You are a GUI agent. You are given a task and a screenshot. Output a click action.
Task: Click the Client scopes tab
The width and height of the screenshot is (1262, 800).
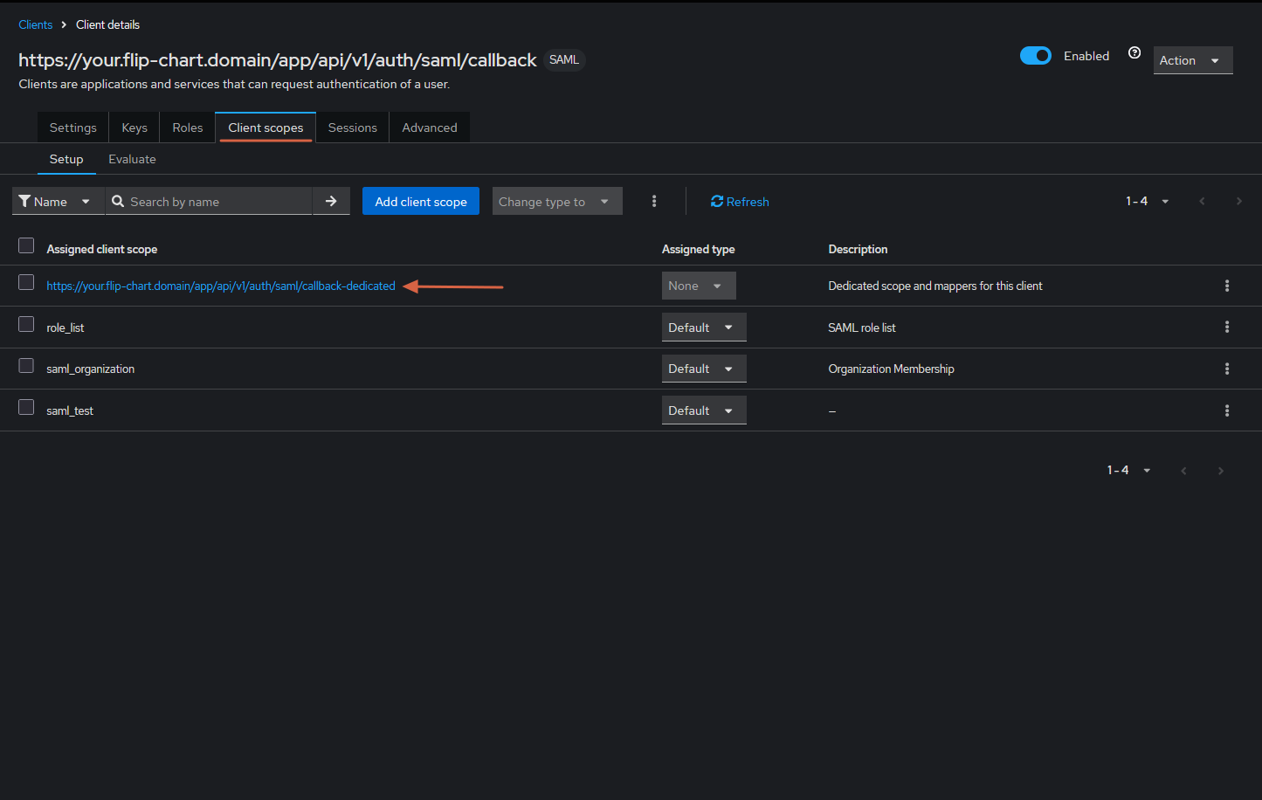tap(266, 128)
